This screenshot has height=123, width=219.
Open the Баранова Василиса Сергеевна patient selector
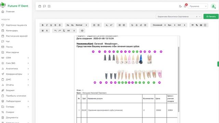click(179, 17)
